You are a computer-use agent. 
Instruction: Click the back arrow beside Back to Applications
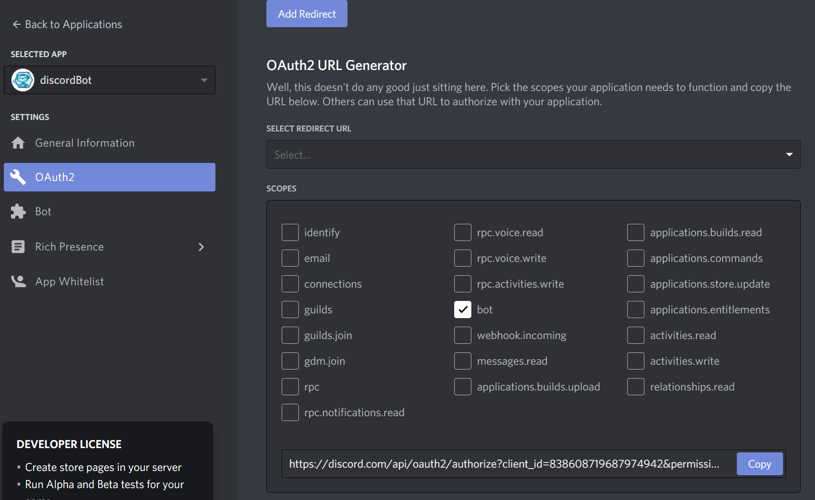click(16, 24)
